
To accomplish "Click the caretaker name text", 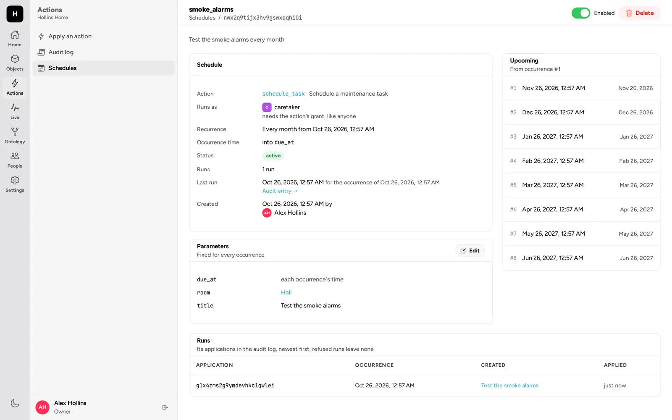I will (x=287, y=108).
